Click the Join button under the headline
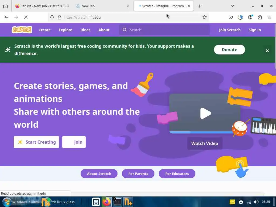This screenshot has height=207, width=276. pyautogui.click(x=74, y=142)
